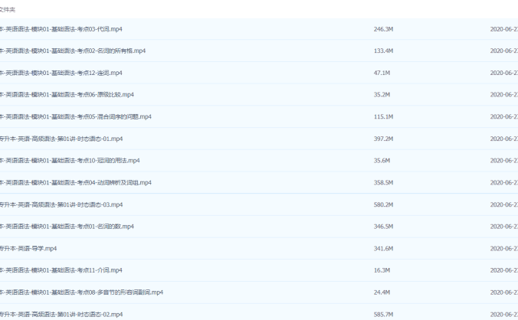Select the 考点11-介词.mp4 file
Viewport: 518px width, 320px height.
point(61,270)
